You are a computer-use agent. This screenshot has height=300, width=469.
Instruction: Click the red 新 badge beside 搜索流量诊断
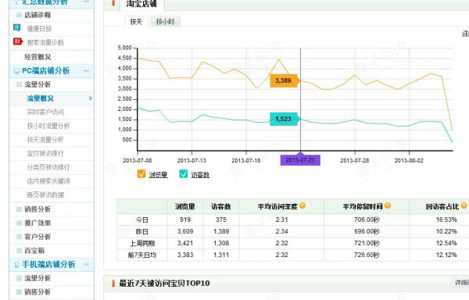[x=18, y=41]
